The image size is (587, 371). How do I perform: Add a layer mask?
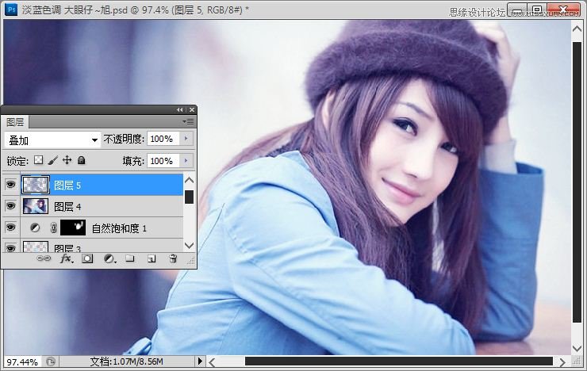87,258
